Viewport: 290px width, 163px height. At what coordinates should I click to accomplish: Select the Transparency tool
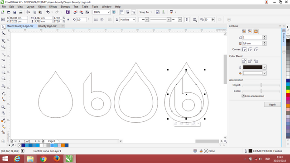click(x=3, y=113)
